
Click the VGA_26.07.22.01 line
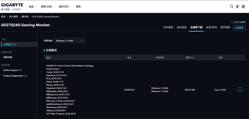coord(54,79)
